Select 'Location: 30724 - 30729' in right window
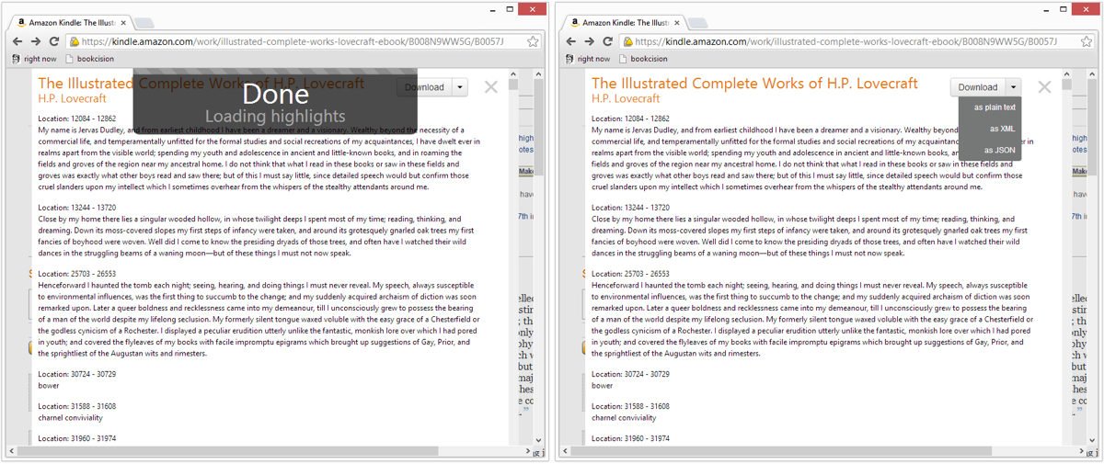1104x464 pixels. 630,374
